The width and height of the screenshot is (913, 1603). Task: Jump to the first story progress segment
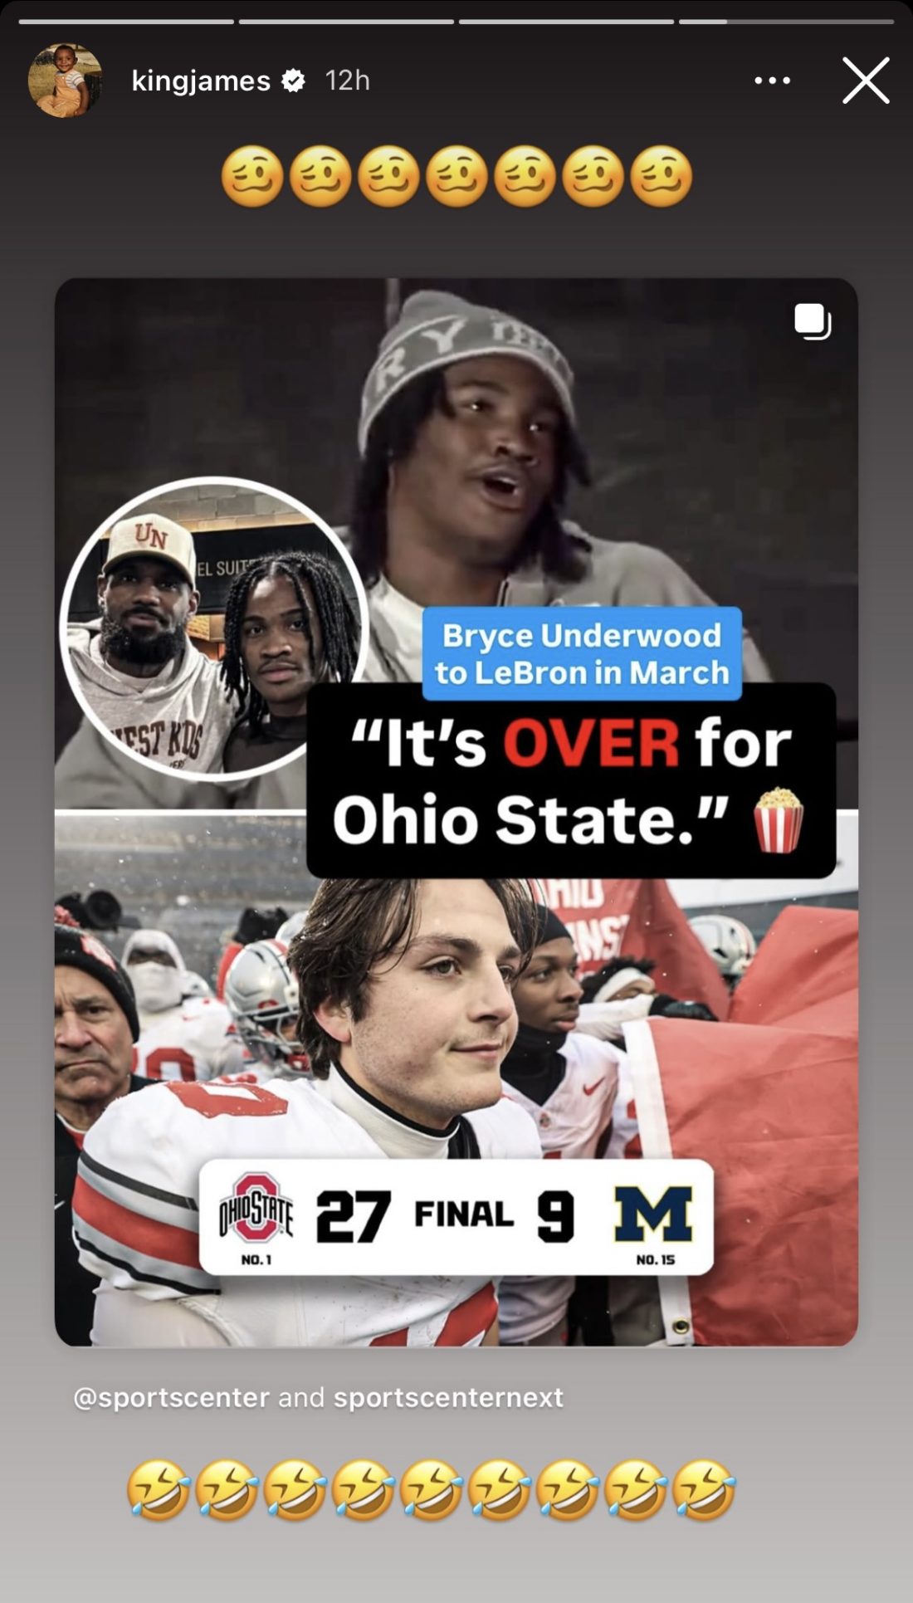126,22
